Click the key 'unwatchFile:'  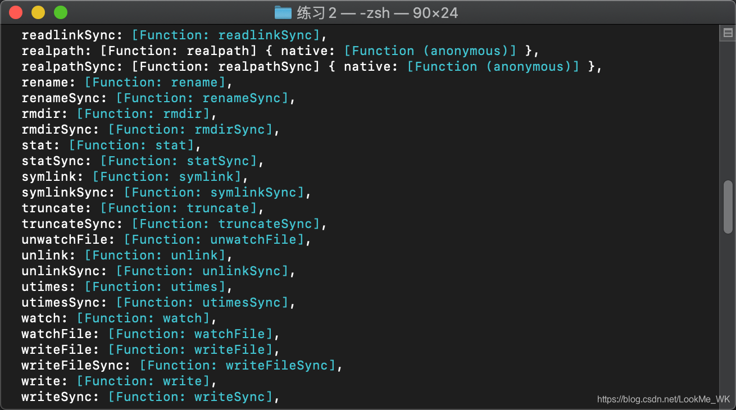[69, 240]
